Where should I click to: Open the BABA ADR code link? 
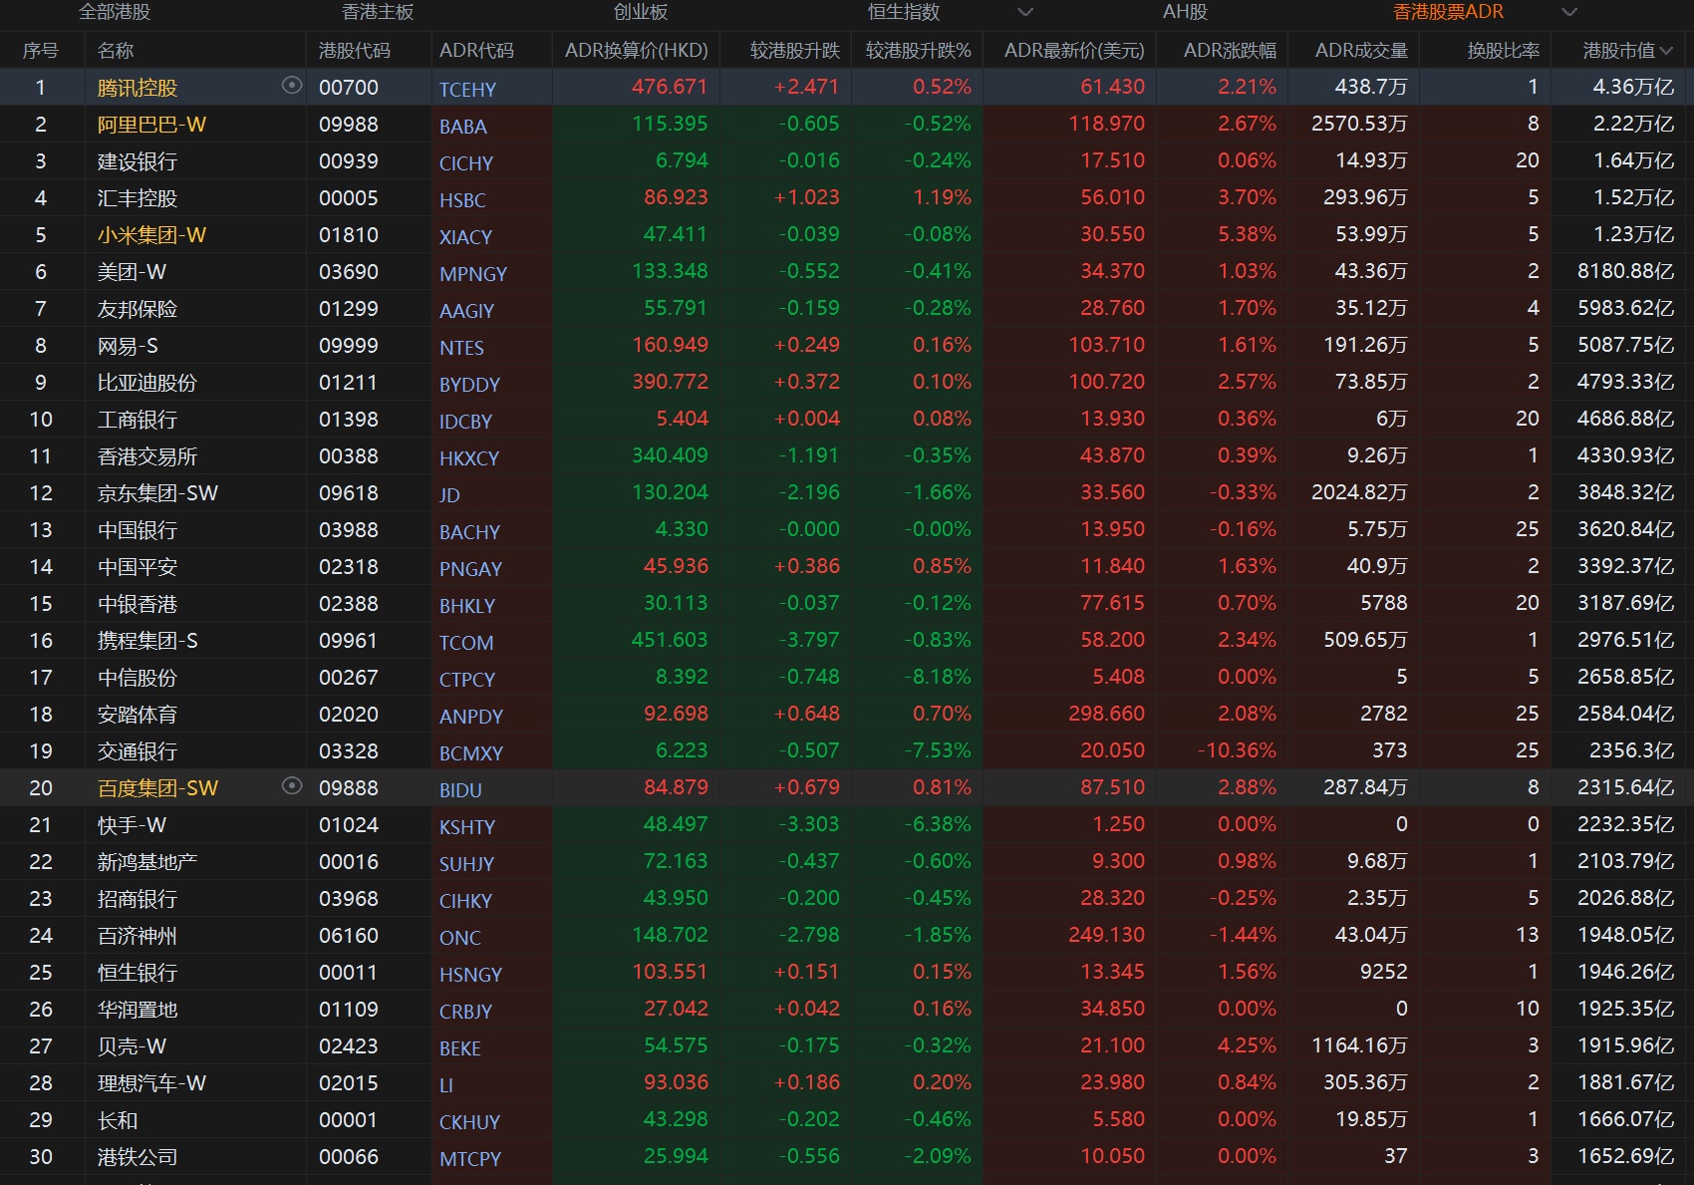[x=463, y=127]
